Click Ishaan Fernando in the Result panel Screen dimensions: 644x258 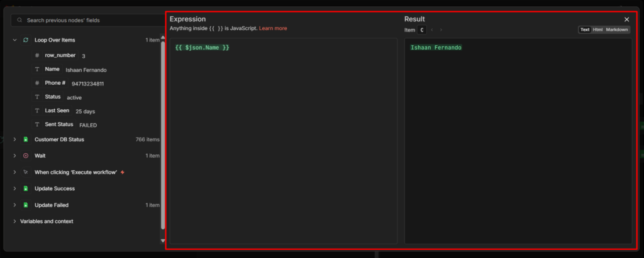click(x=436, y=48)
